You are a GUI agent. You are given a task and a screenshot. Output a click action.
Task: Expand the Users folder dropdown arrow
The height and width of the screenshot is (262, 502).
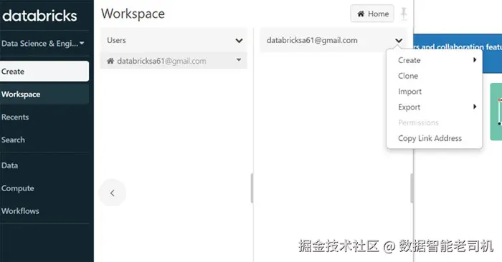239,41
